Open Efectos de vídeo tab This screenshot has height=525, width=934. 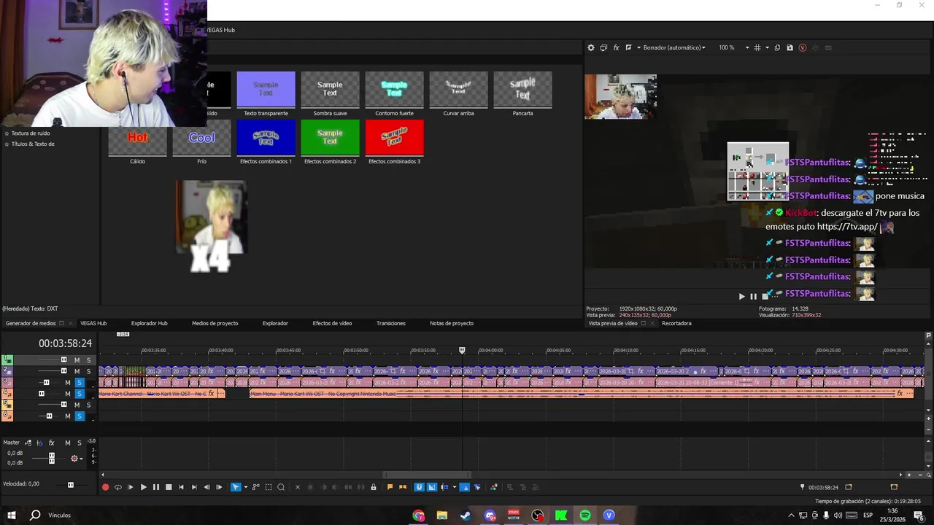pos(332,323)
